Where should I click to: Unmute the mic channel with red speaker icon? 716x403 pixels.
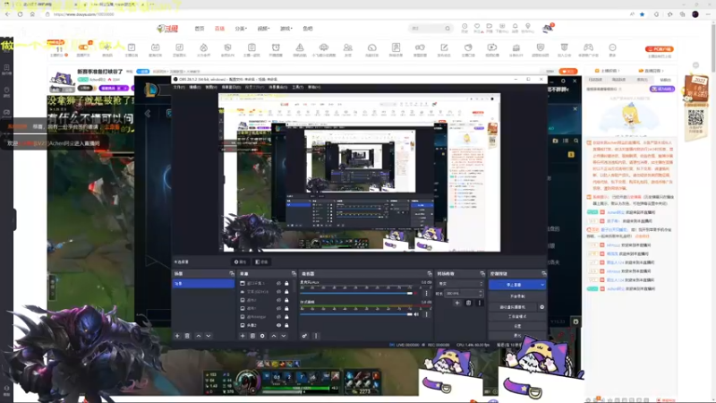point(416,294)
